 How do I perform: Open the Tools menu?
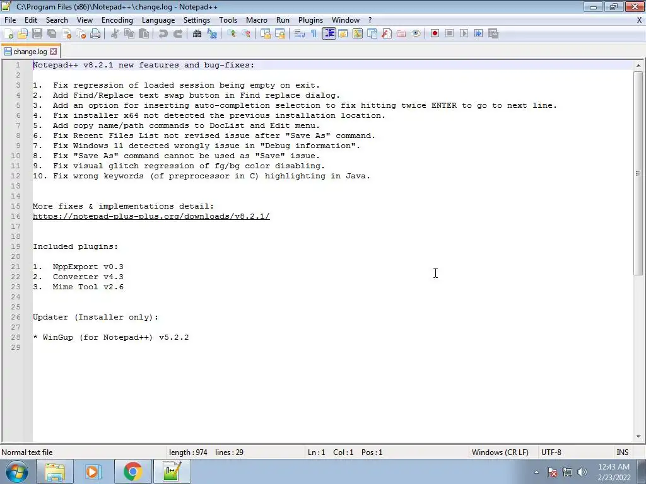click(228, 20)
